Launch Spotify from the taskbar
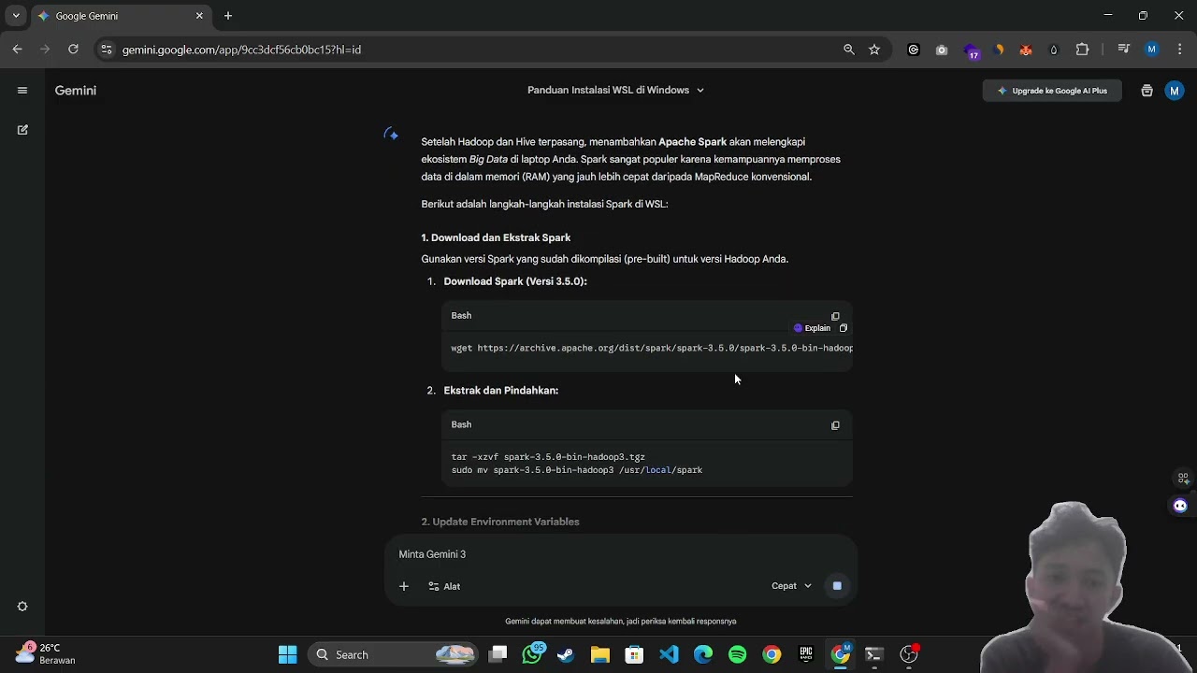1197x673 pixels. [737, 654]
